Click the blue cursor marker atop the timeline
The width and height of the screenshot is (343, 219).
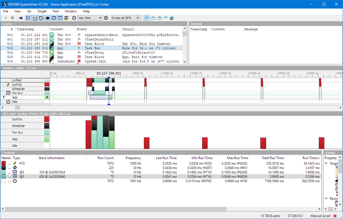click(109, 78)
